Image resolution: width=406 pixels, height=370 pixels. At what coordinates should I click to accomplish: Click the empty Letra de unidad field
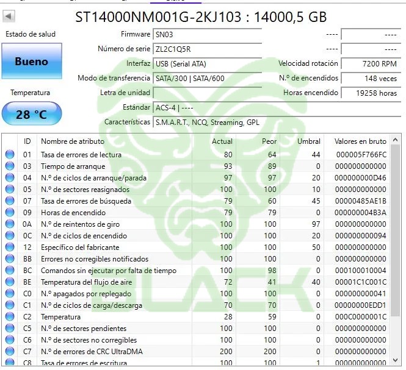tap(208, 93)
